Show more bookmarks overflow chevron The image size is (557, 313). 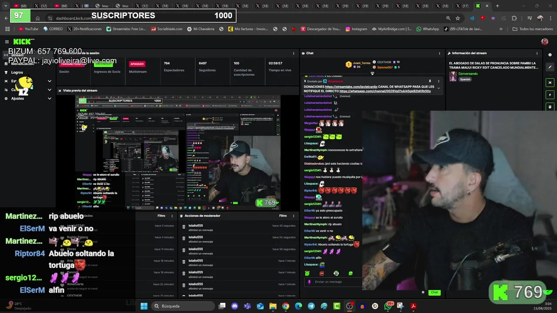click(x=501, y=29)
